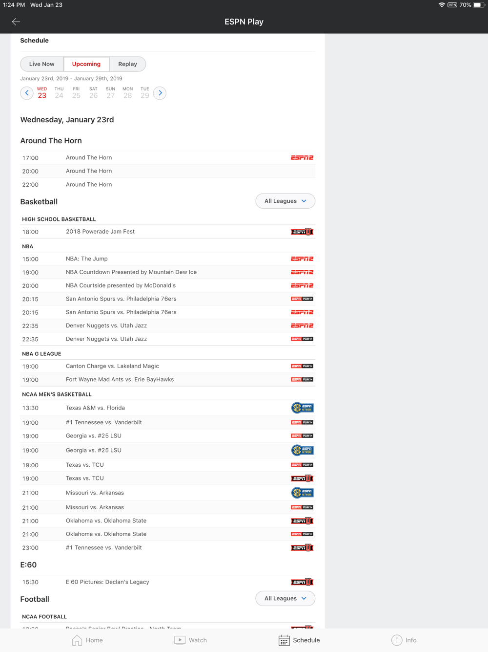The image size is (488, 652).
Task: Open Canton Charge vs. Lakeland Magic
Action: 168,366
